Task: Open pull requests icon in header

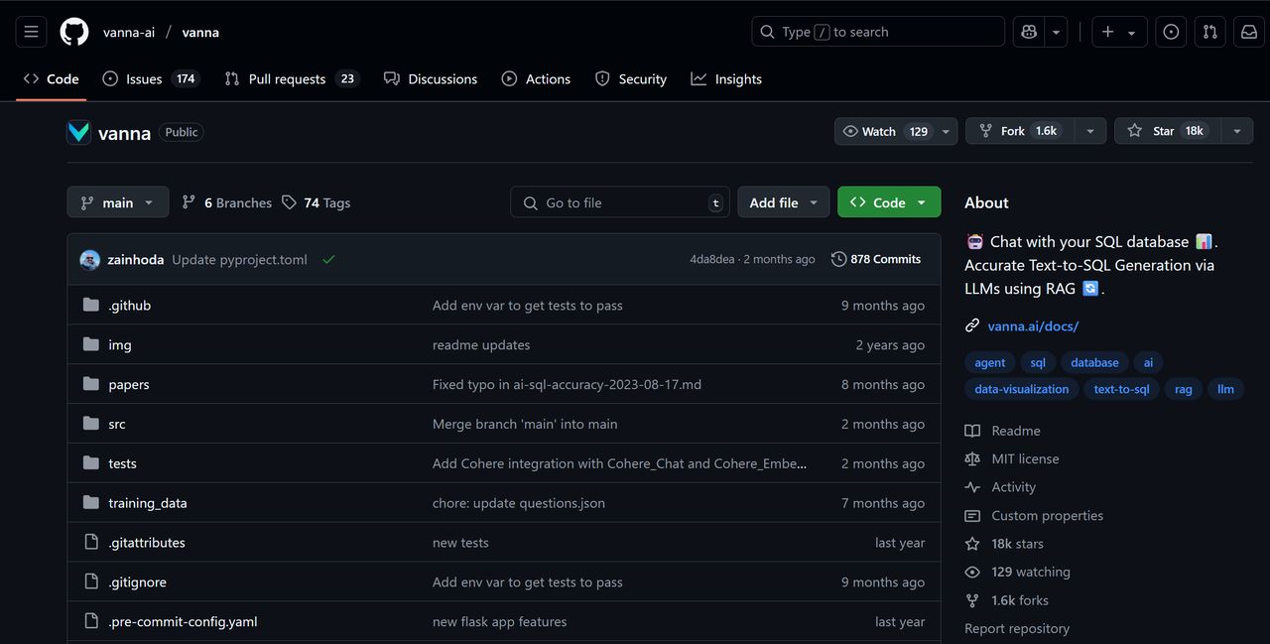Action: [1209, 32]
